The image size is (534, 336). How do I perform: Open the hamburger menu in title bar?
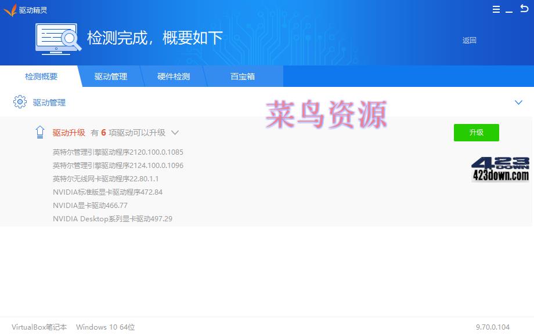click(x=496, y=10)
